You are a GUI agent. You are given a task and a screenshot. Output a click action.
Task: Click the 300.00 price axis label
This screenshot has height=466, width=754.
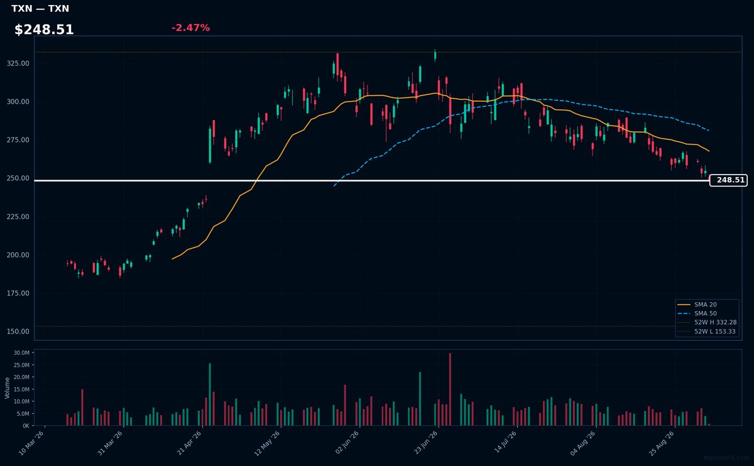point(17,102)
